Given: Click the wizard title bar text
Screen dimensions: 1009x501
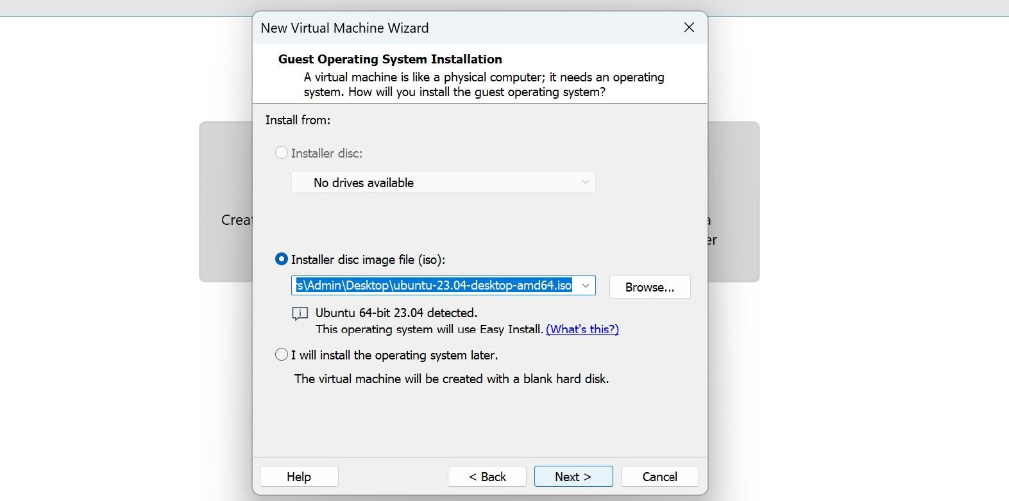Looking at the screenshot, I should point(344,28).
